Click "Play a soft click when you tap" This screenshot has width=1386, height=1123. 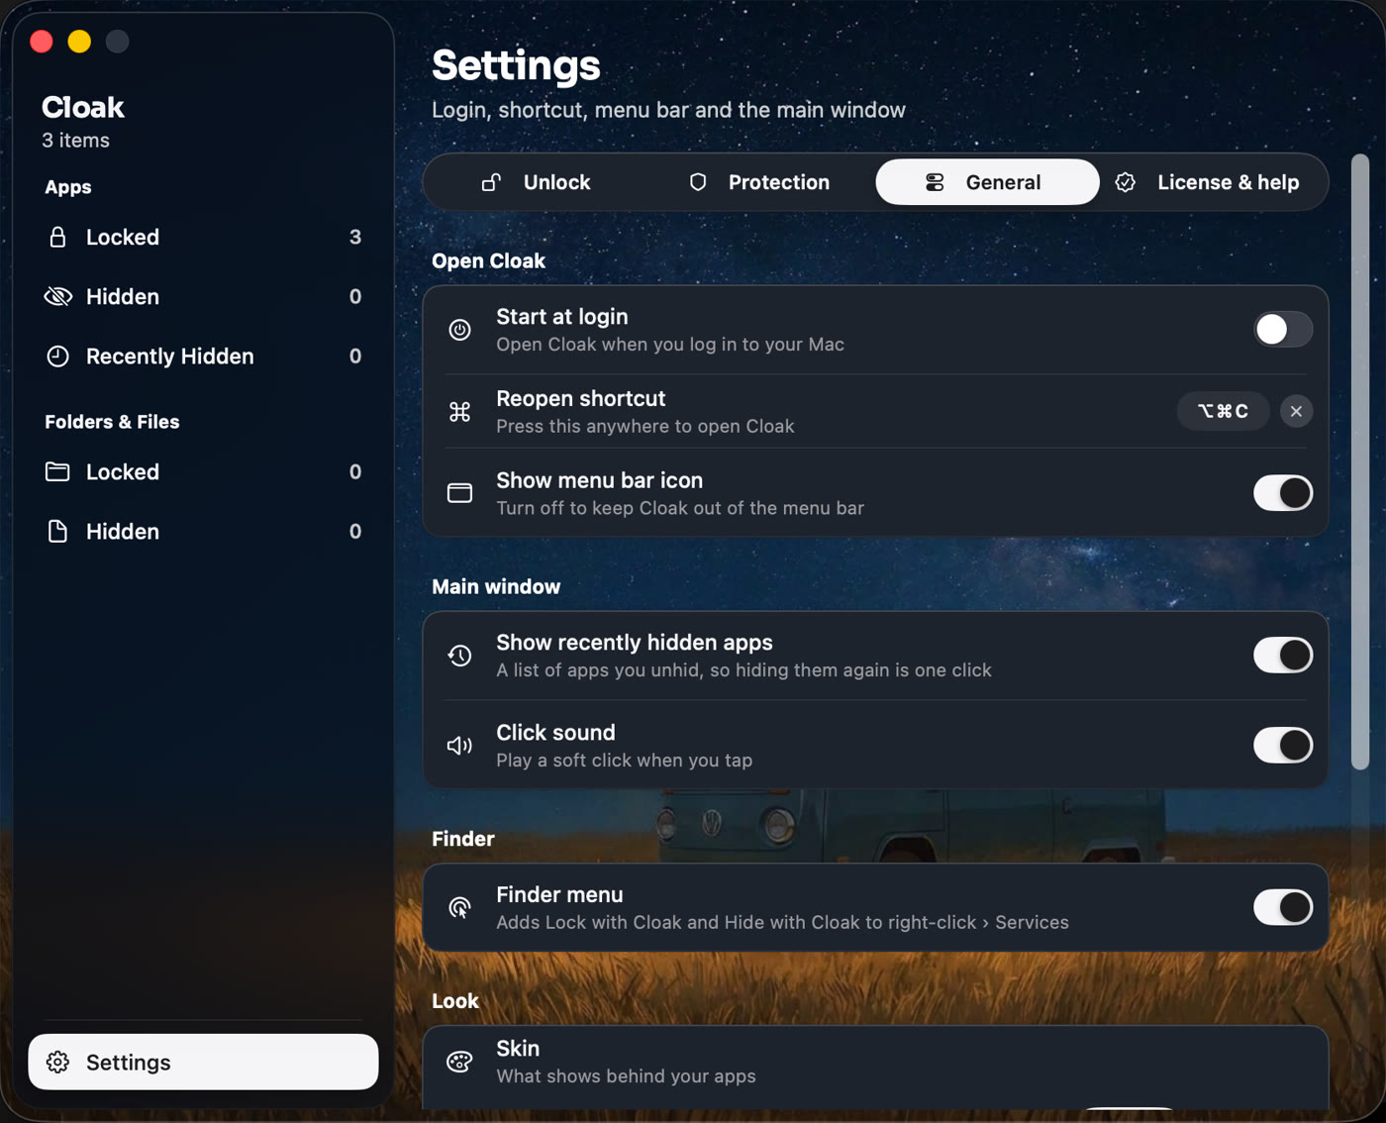click(624, 761)
